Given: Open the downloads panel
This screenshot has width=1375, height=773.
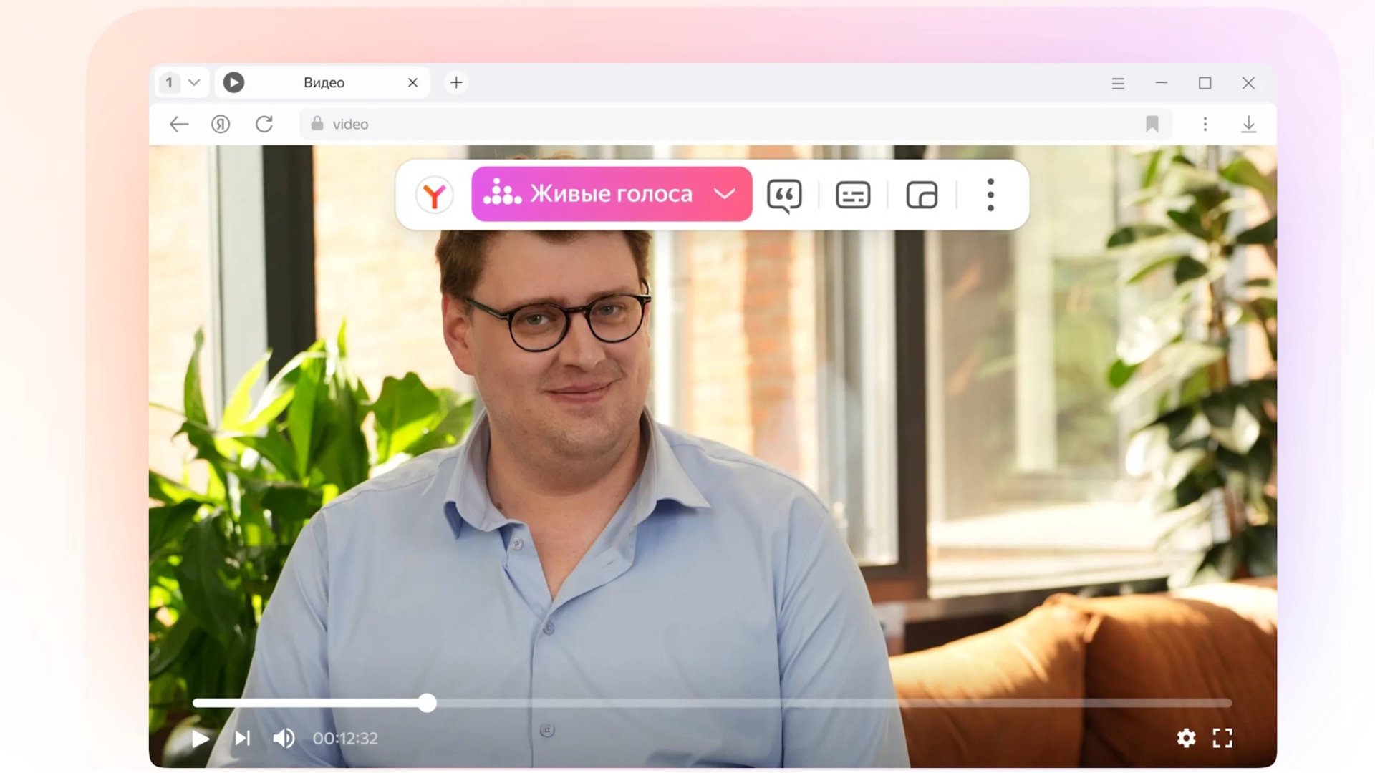Looking at the screenshot, I should 1248,125.
